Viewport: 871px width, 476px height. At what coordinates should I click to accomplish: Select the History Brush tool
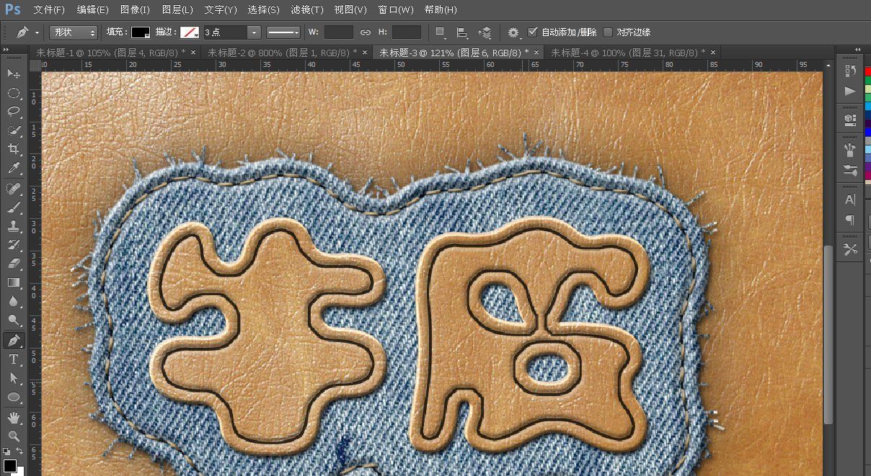click(14, 245)
